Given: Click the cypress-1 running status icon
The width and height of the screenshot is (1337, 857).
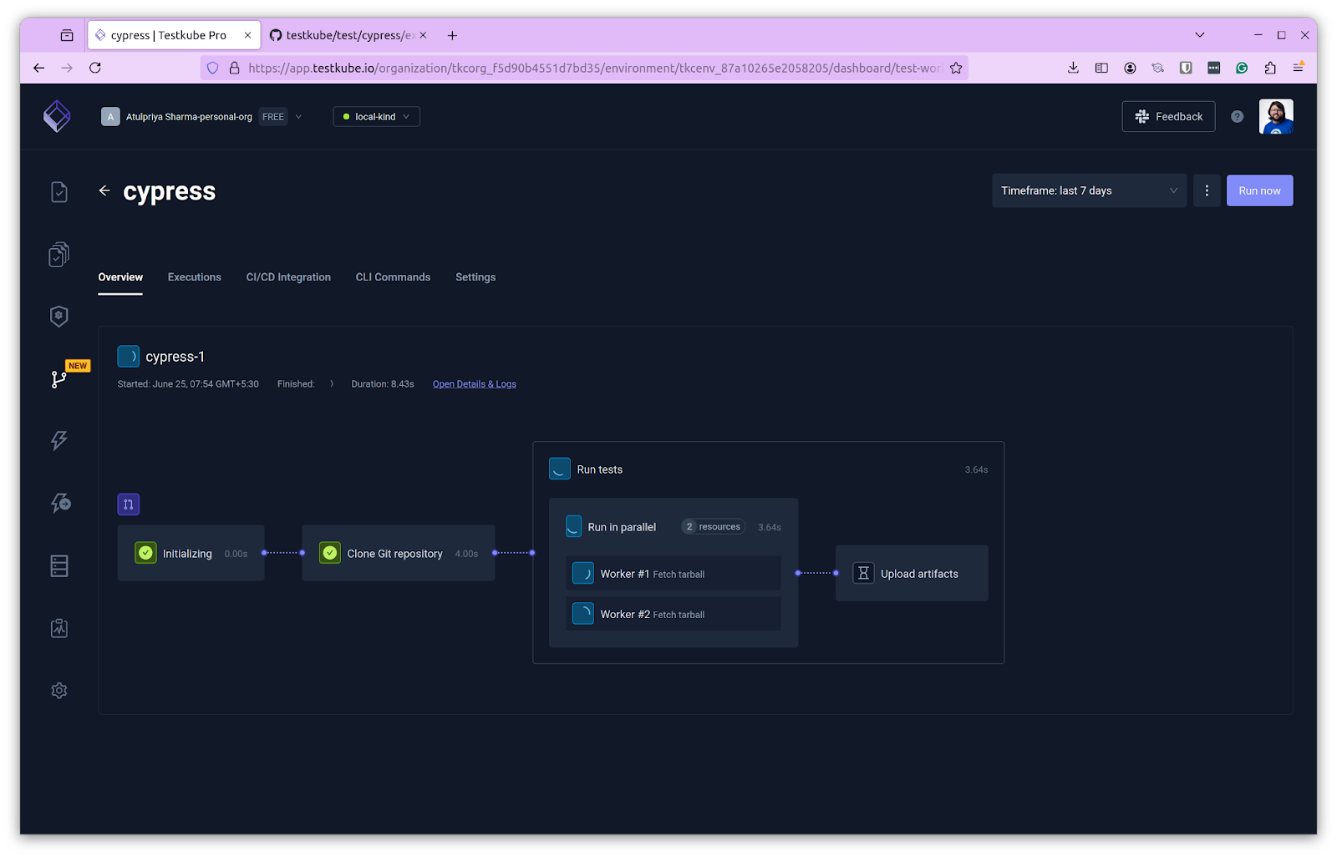Looking at the screenshot, I should [x=129, y=357].
